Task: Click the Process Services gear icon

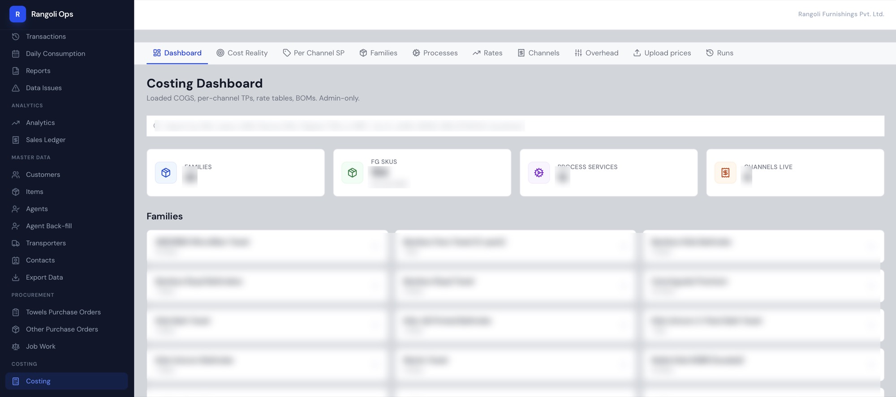Action: tap(539, 172)
